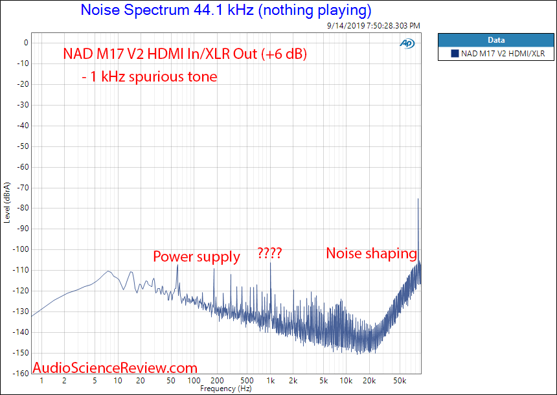Select the Noise Spectrum 44.1 kHz chart title
Screen dimensions: 557x395
pos(226,10)
